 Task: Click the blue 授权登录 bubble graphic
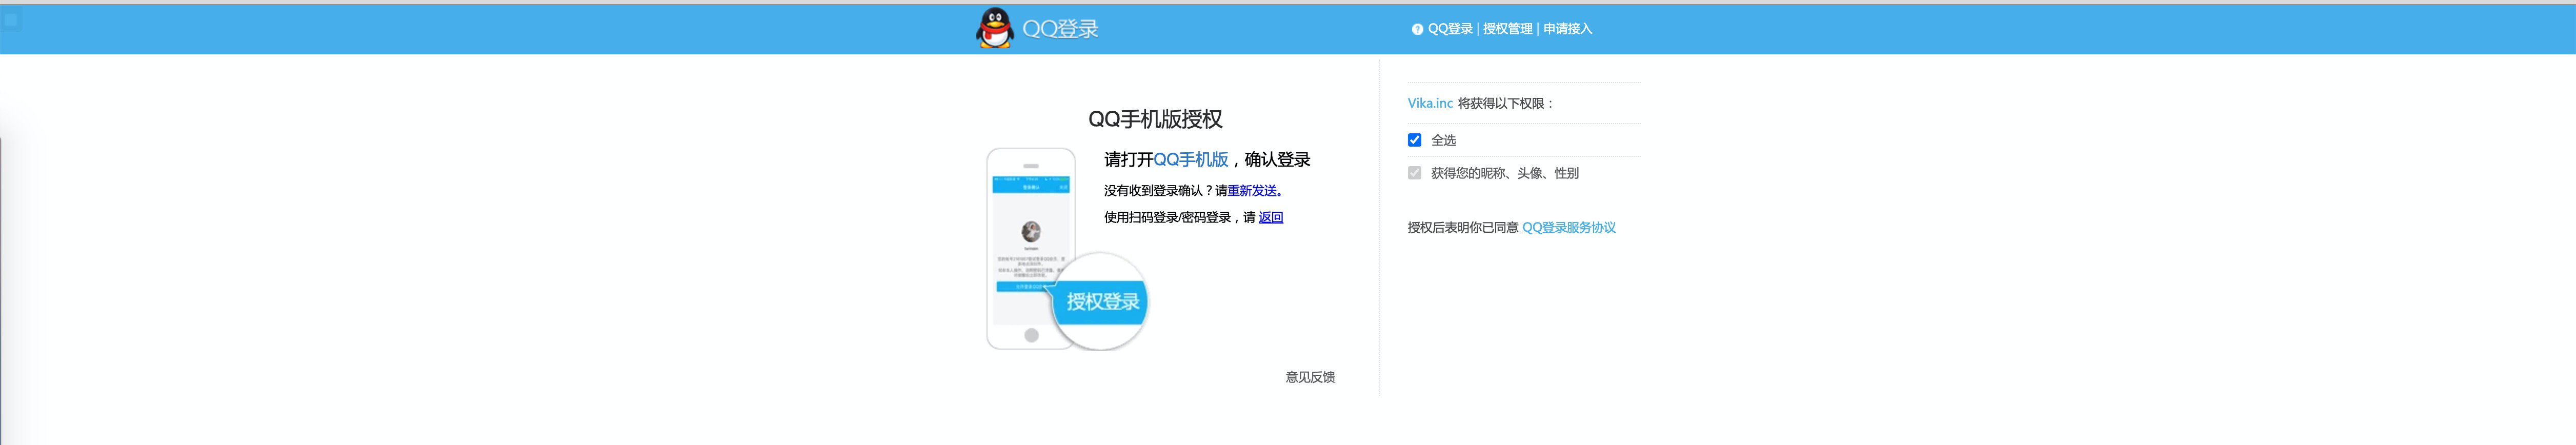[x=1102, y=301]
